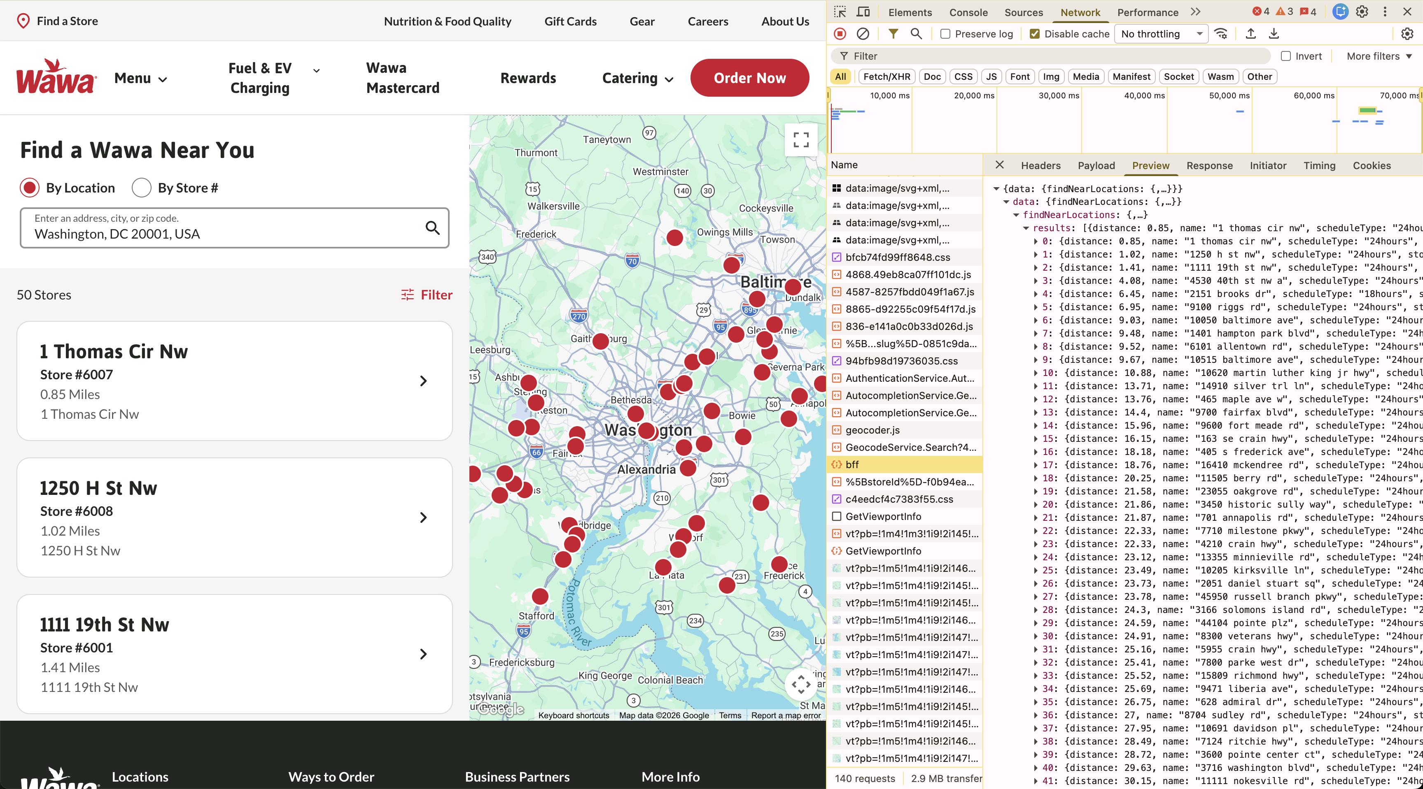Download HAR export icon
The width and height of the screenshot is (1423, 789).
[x=1273, y=34]
